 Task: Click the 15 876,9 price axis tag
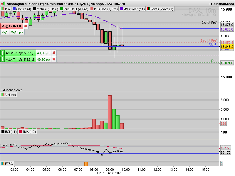coord(227,25)
